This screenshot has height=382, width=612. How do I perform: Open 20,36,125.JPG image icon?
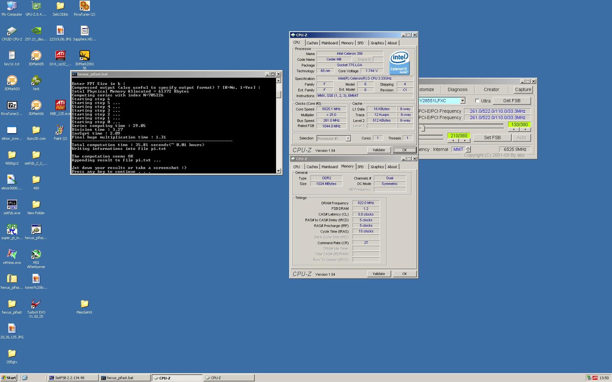tap(12, 332)
